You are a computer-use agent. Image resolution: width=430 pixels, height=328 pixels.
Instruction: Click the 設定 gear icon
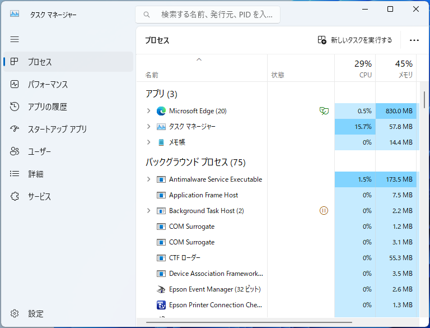(14, 313)
